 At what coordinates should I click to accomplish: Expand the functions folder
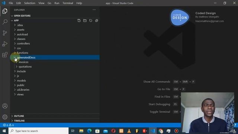(55, 53)
